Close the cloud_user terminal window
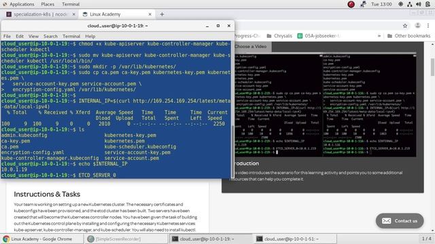The image size is (435, 244). [229, 26]
